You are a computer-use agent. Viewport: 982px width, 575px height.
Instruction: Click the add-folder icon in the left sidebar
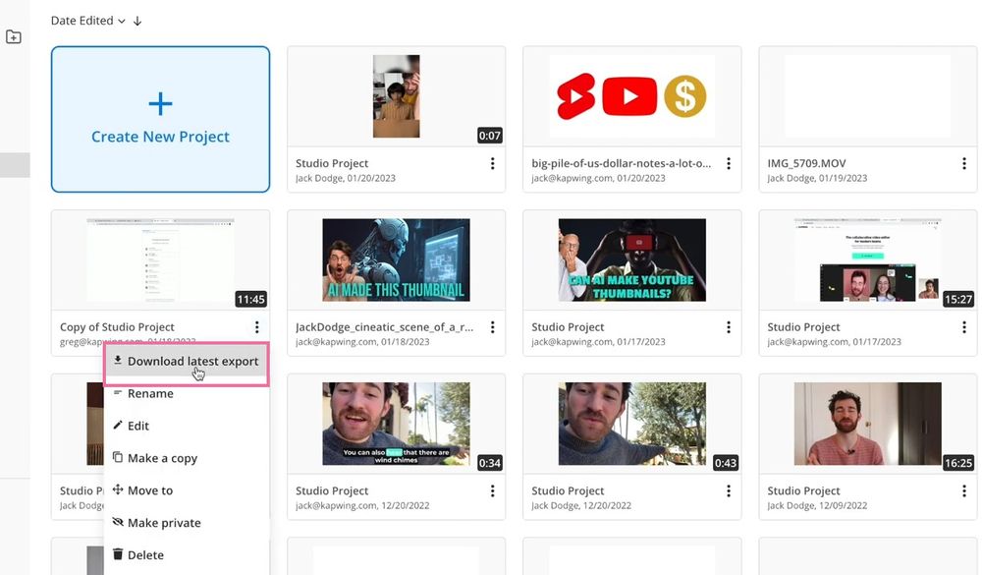pos(14,35)
